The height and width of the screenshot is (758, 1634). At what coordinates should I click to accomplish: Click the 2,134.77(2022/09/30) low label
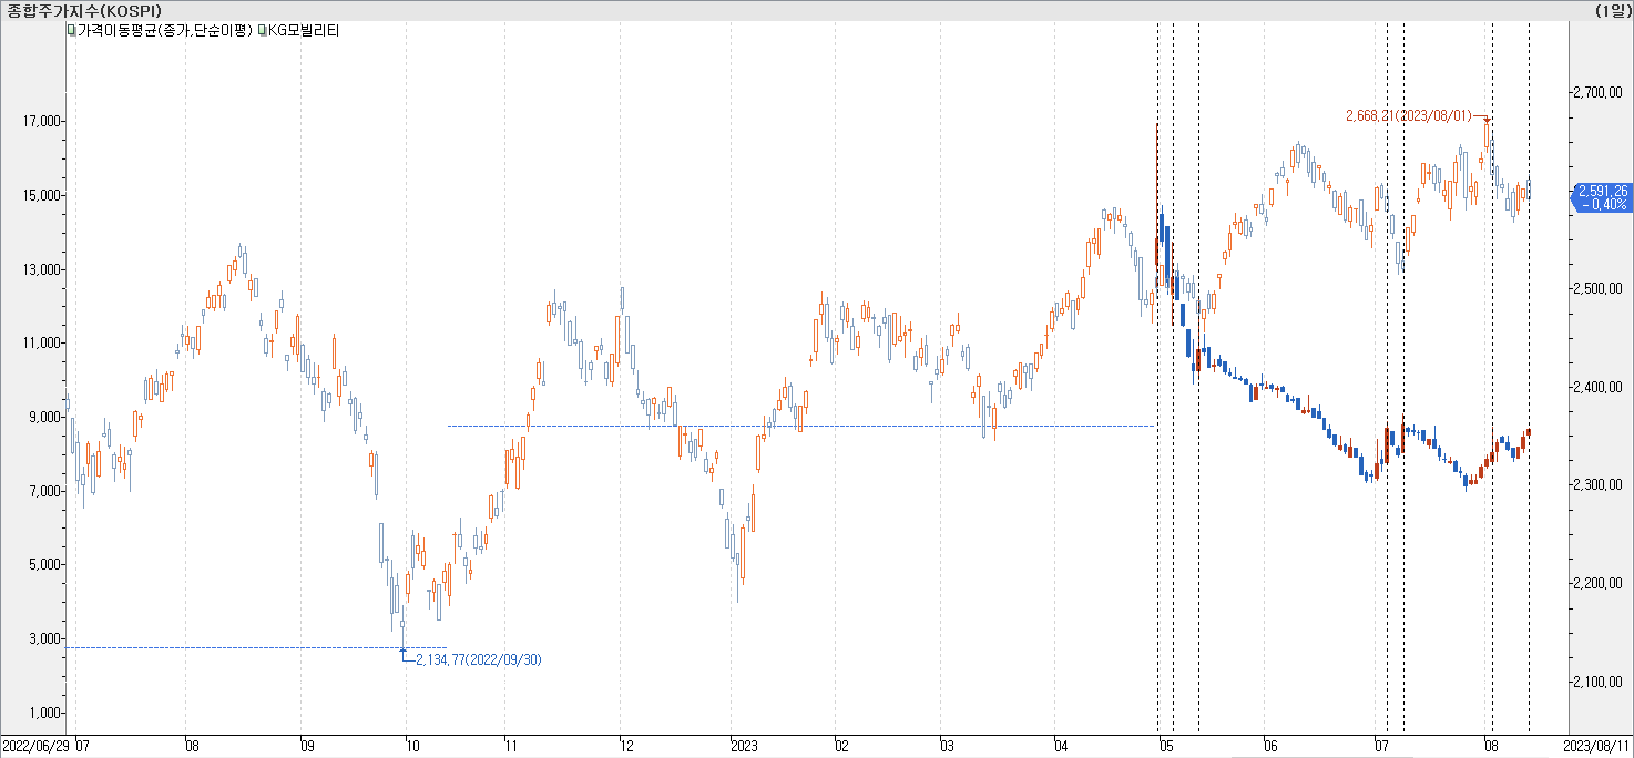tap(478, 660)
